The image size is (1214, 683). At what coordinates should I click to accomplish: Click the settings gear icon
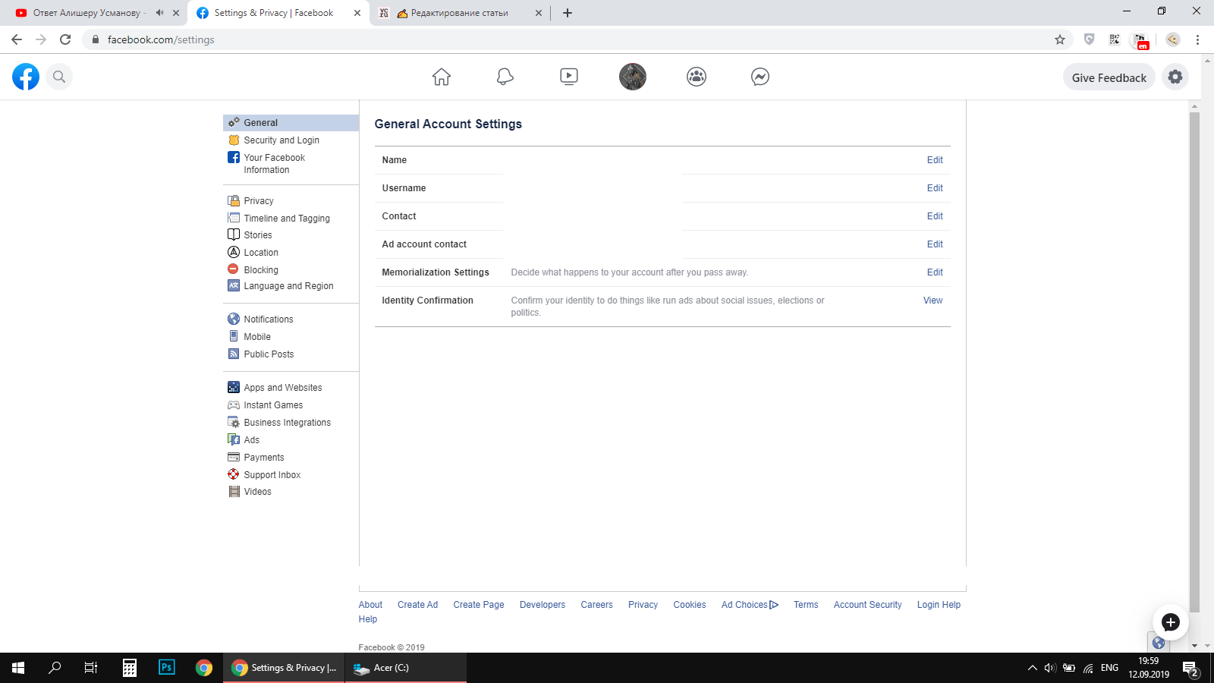tap(1175, 77)
